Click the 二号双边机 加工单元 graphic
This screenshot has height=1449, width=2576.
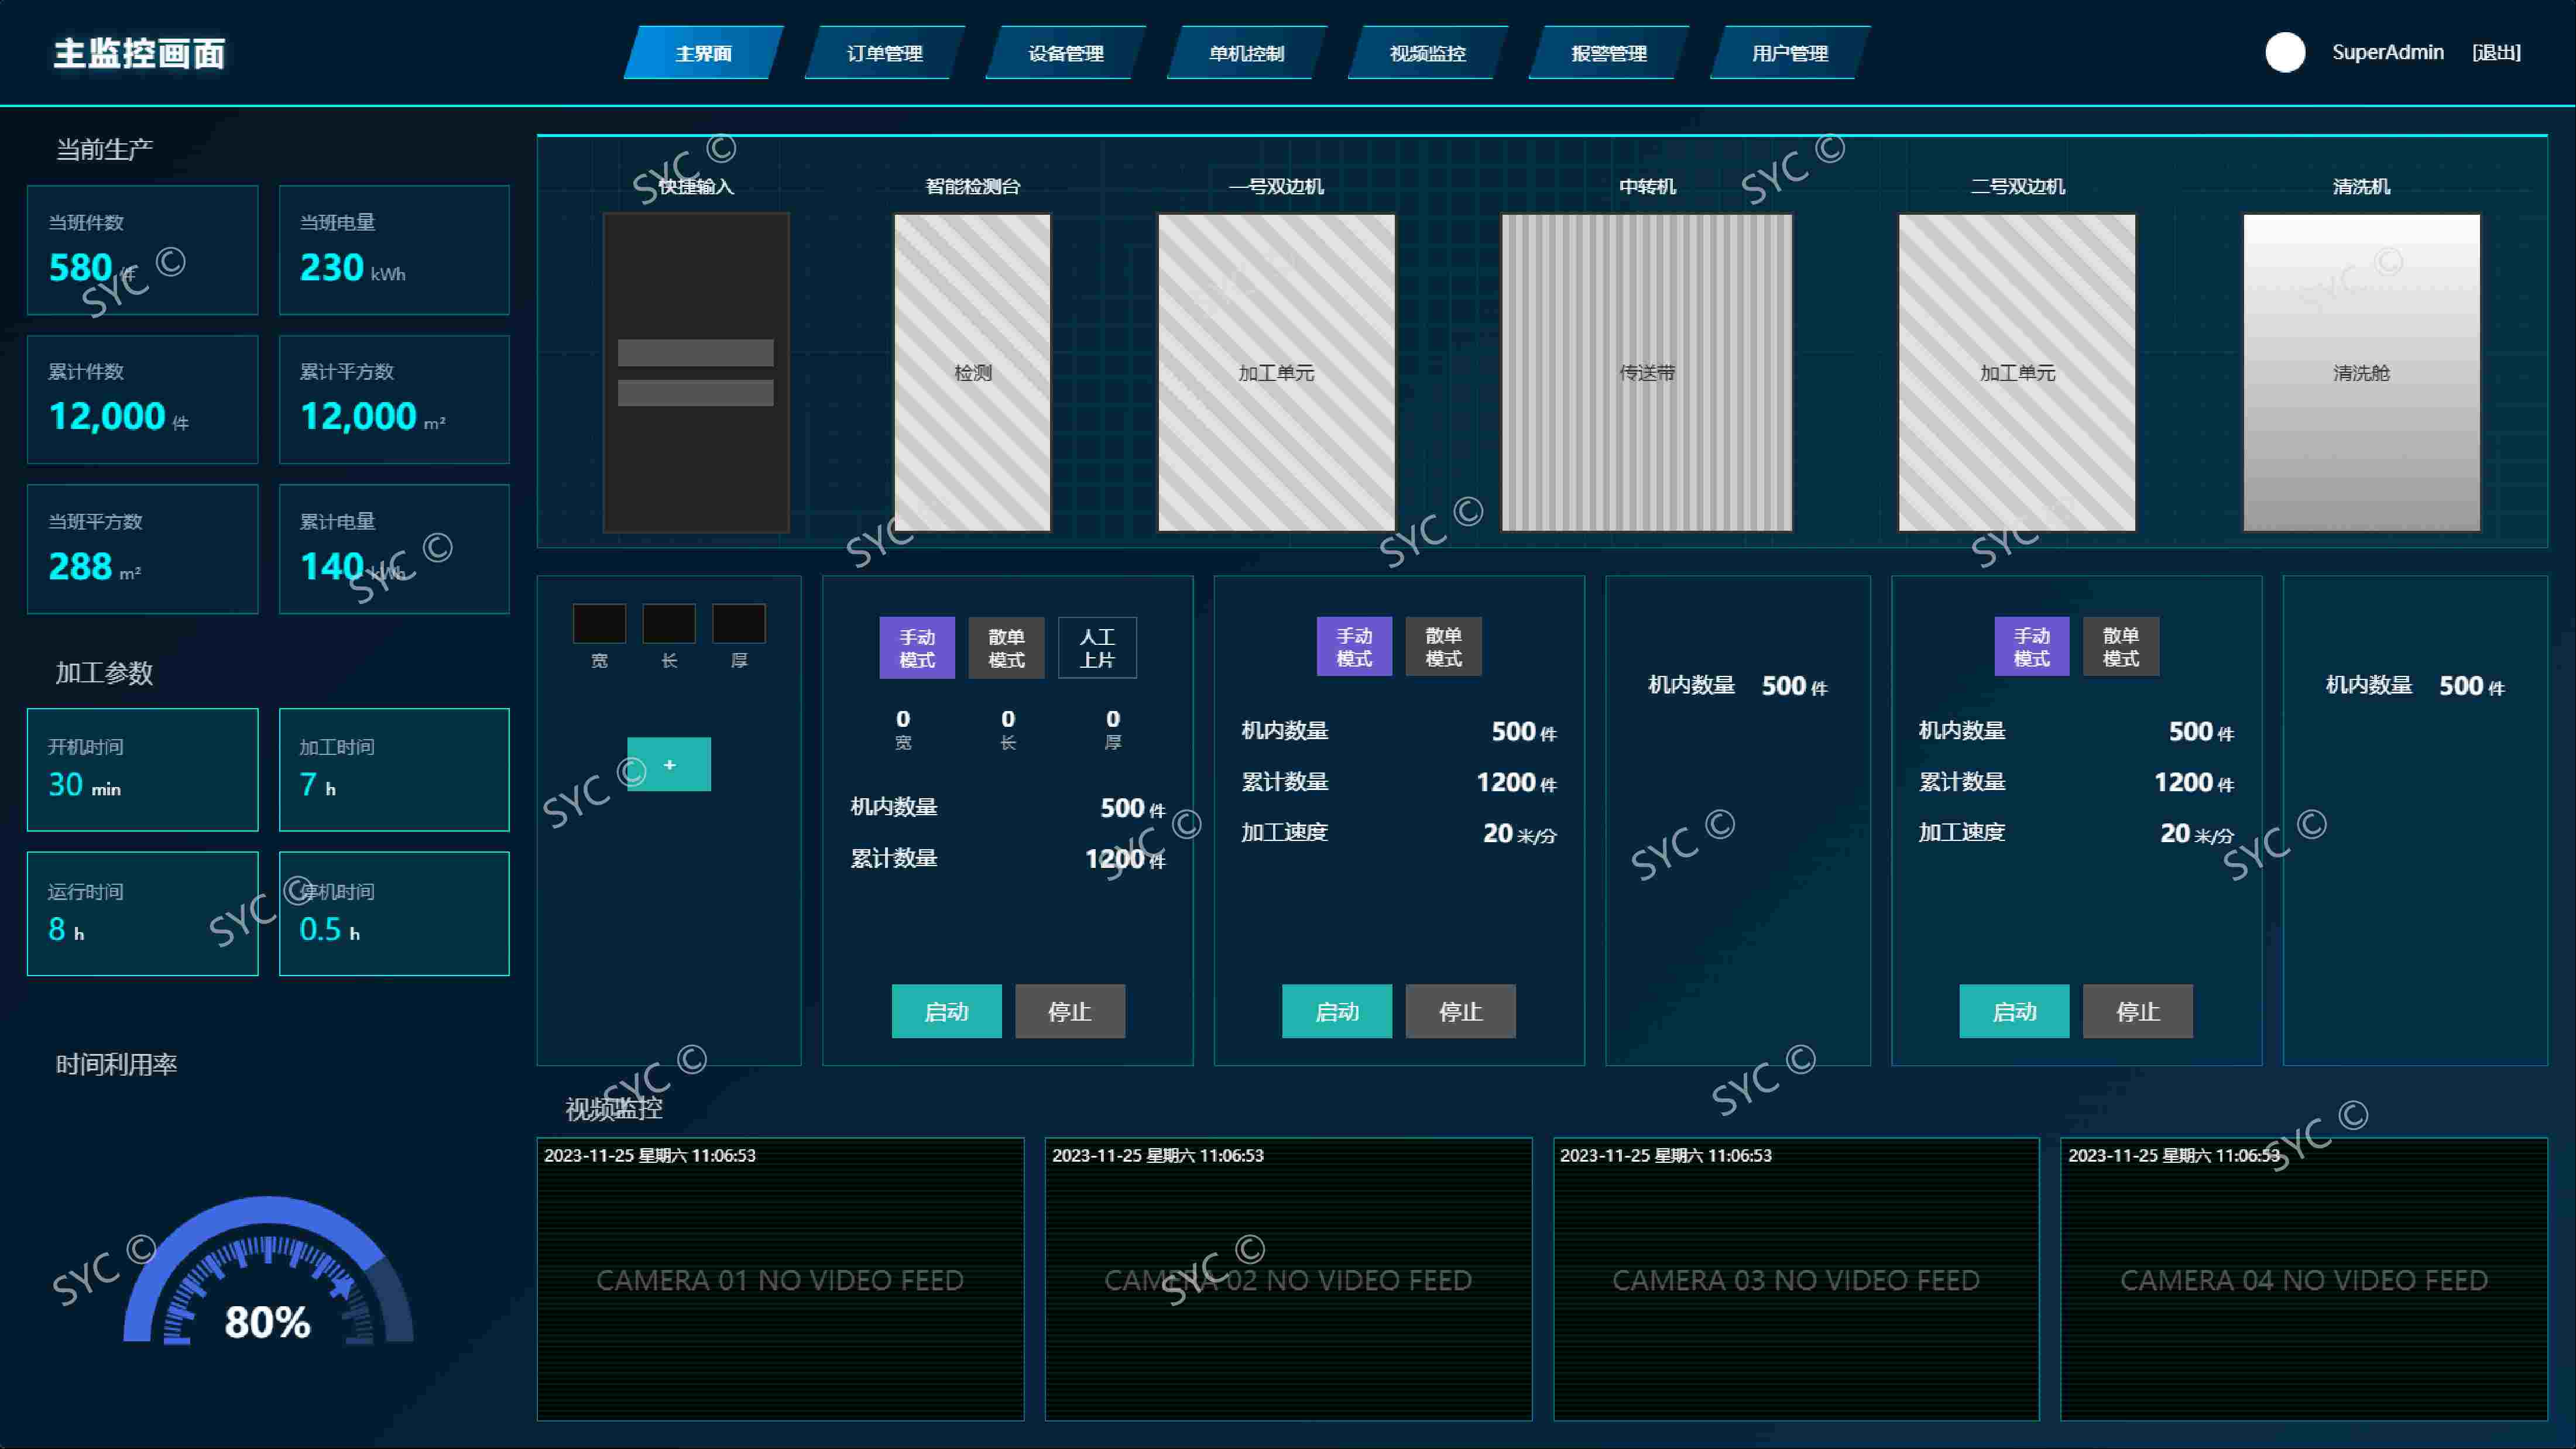pos(2017,372)
